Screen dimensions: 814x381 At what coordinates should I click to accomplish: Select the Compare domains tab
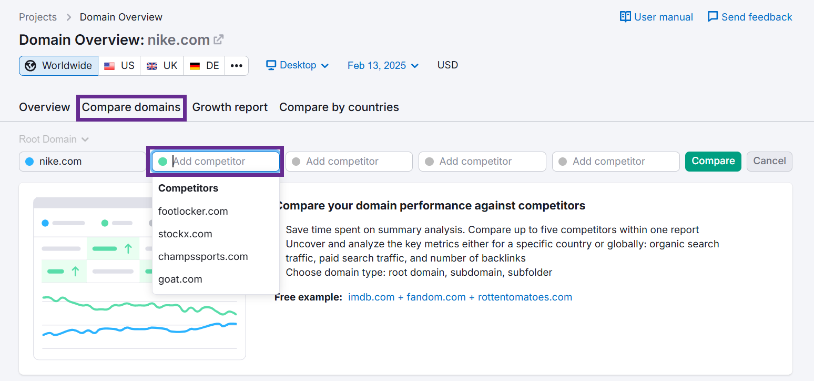(x=131, y=107)
